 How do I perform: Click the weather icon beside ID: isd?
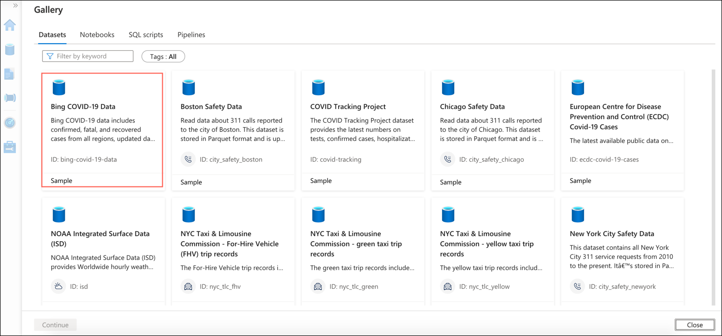(58, 286)
